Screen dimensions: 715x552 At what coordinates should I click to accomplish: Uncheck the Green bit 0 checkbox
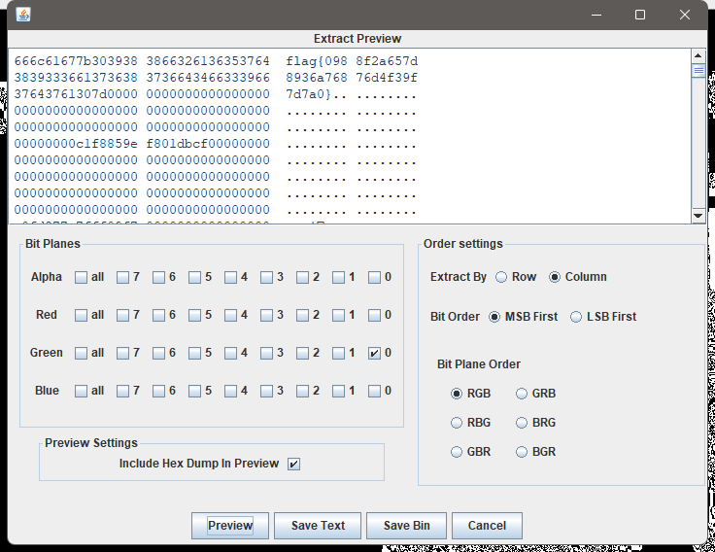[x=374, y=354]
